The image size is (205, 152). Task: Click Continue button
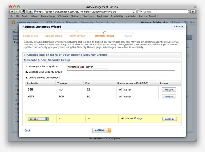101,130
